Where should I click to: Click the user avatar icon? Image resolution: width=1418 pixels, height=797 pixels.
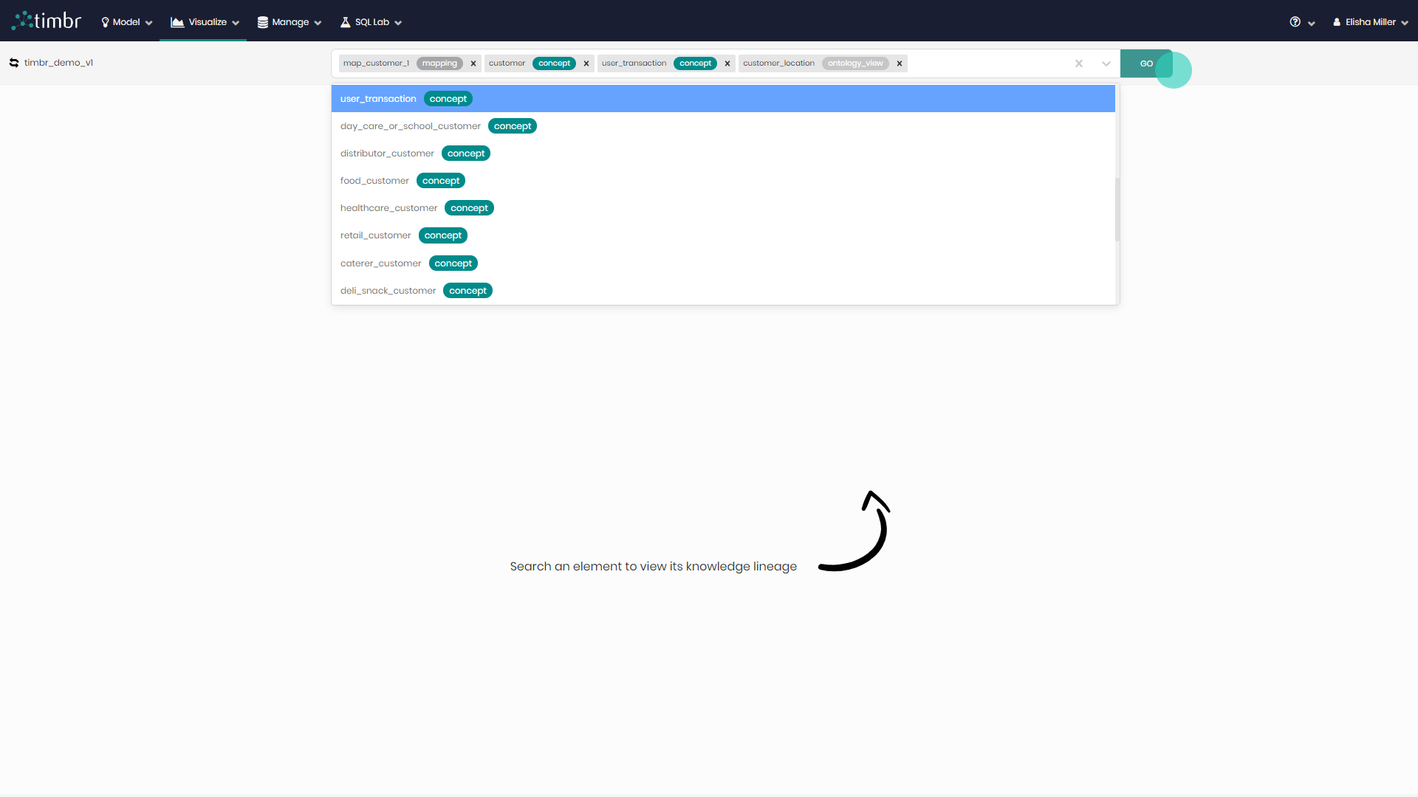click(1337, 22)
